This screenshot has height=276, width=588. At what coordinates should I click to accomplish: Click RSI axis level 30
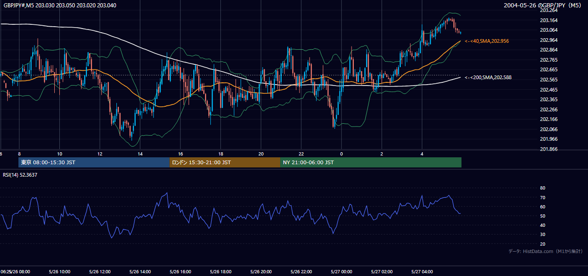(x=542, y=235)
